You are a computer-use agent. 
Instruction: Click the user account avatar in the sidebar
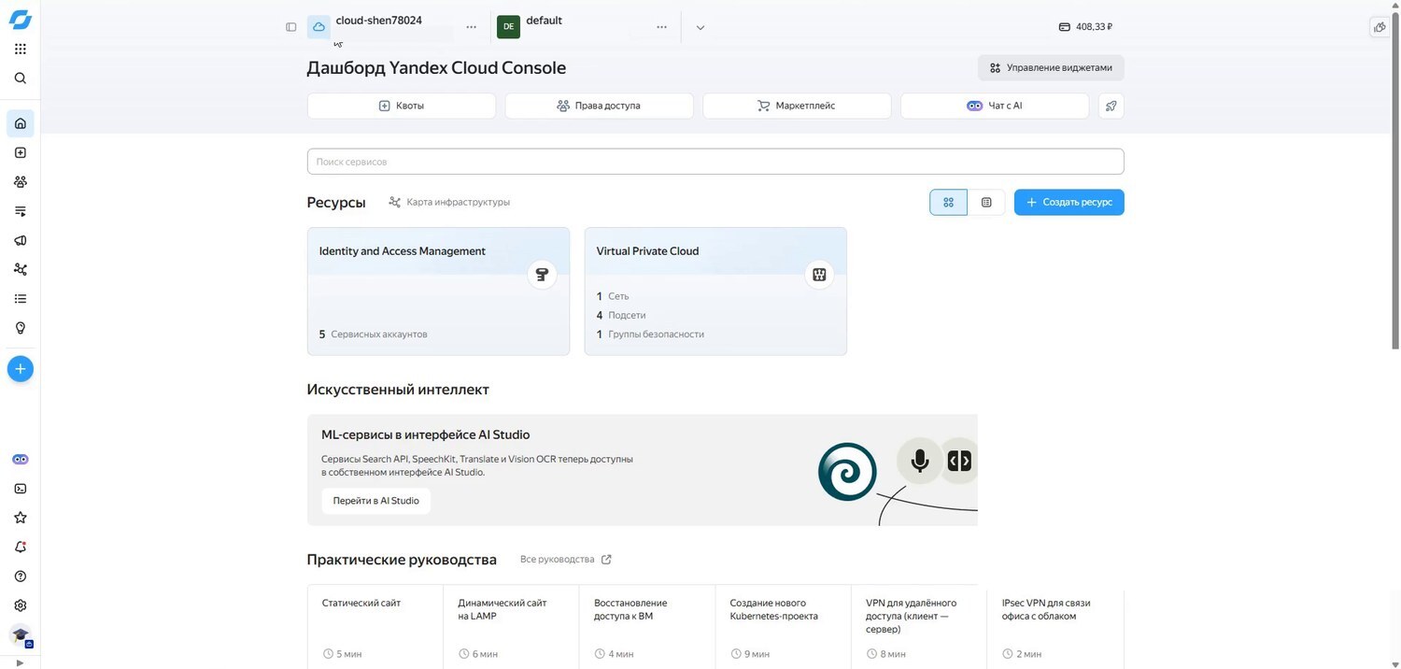point(21,635)
